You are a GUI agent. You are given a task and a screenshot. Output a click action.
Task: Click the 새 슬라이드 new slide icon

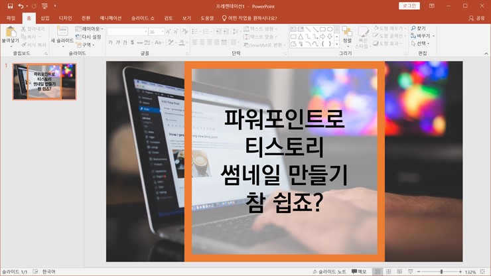click(x=62, y=32)
